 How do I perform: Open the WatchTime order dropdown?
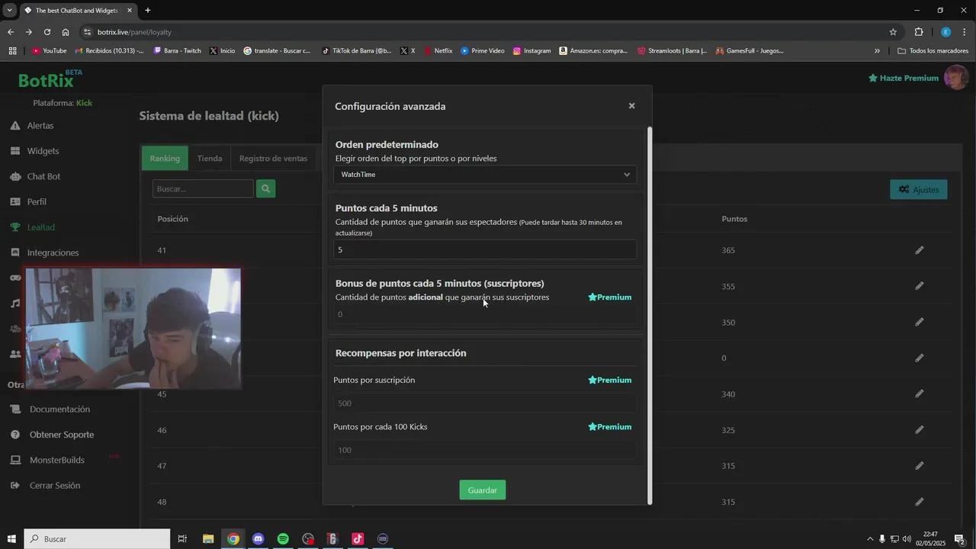[x=484, y=175]
